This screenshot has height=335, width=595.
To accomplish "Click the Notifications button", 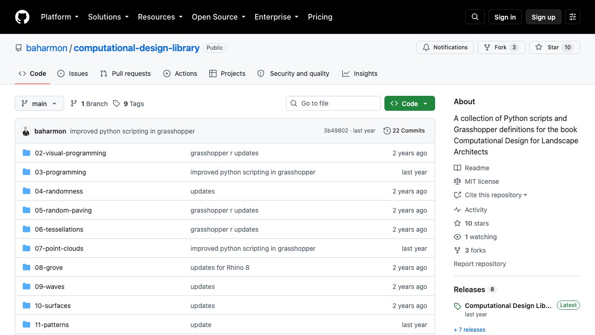I will (445, 47).
